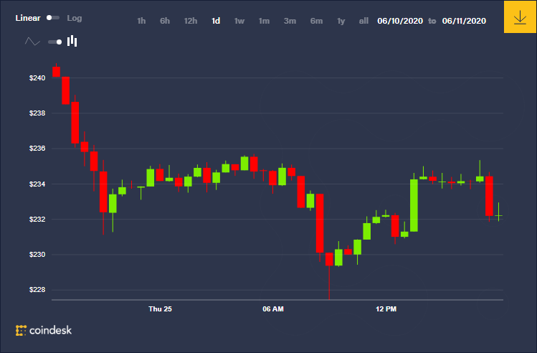Click the $236 price axis label
The image size is (537, 353).
coord(37,149)
